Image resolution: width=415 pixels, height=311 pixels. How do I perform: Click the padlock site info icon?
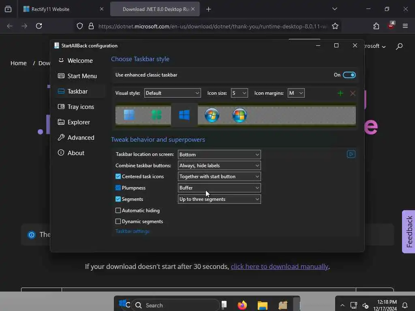91,26
